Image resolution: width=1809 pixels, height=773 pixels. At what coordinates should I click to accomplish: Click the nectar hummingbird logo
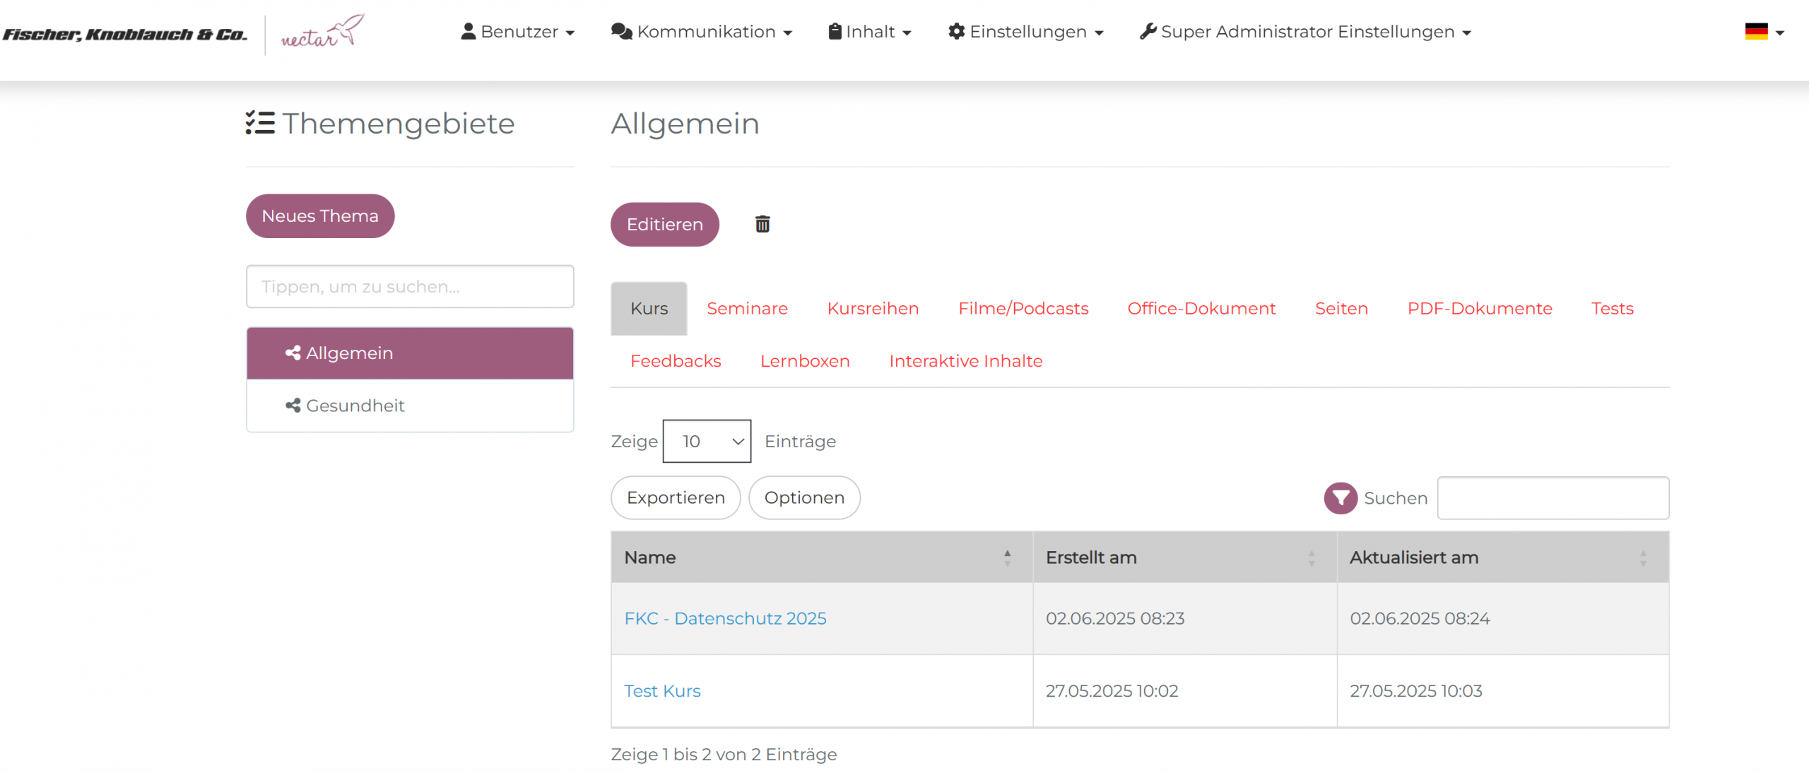pyautogui.click(x=322, y=32)
